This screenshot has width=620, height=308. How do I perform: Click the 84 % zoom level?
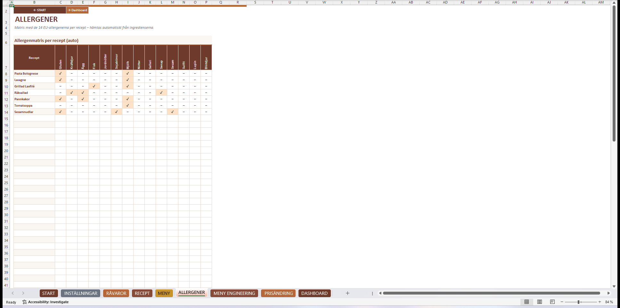(609, 302)
